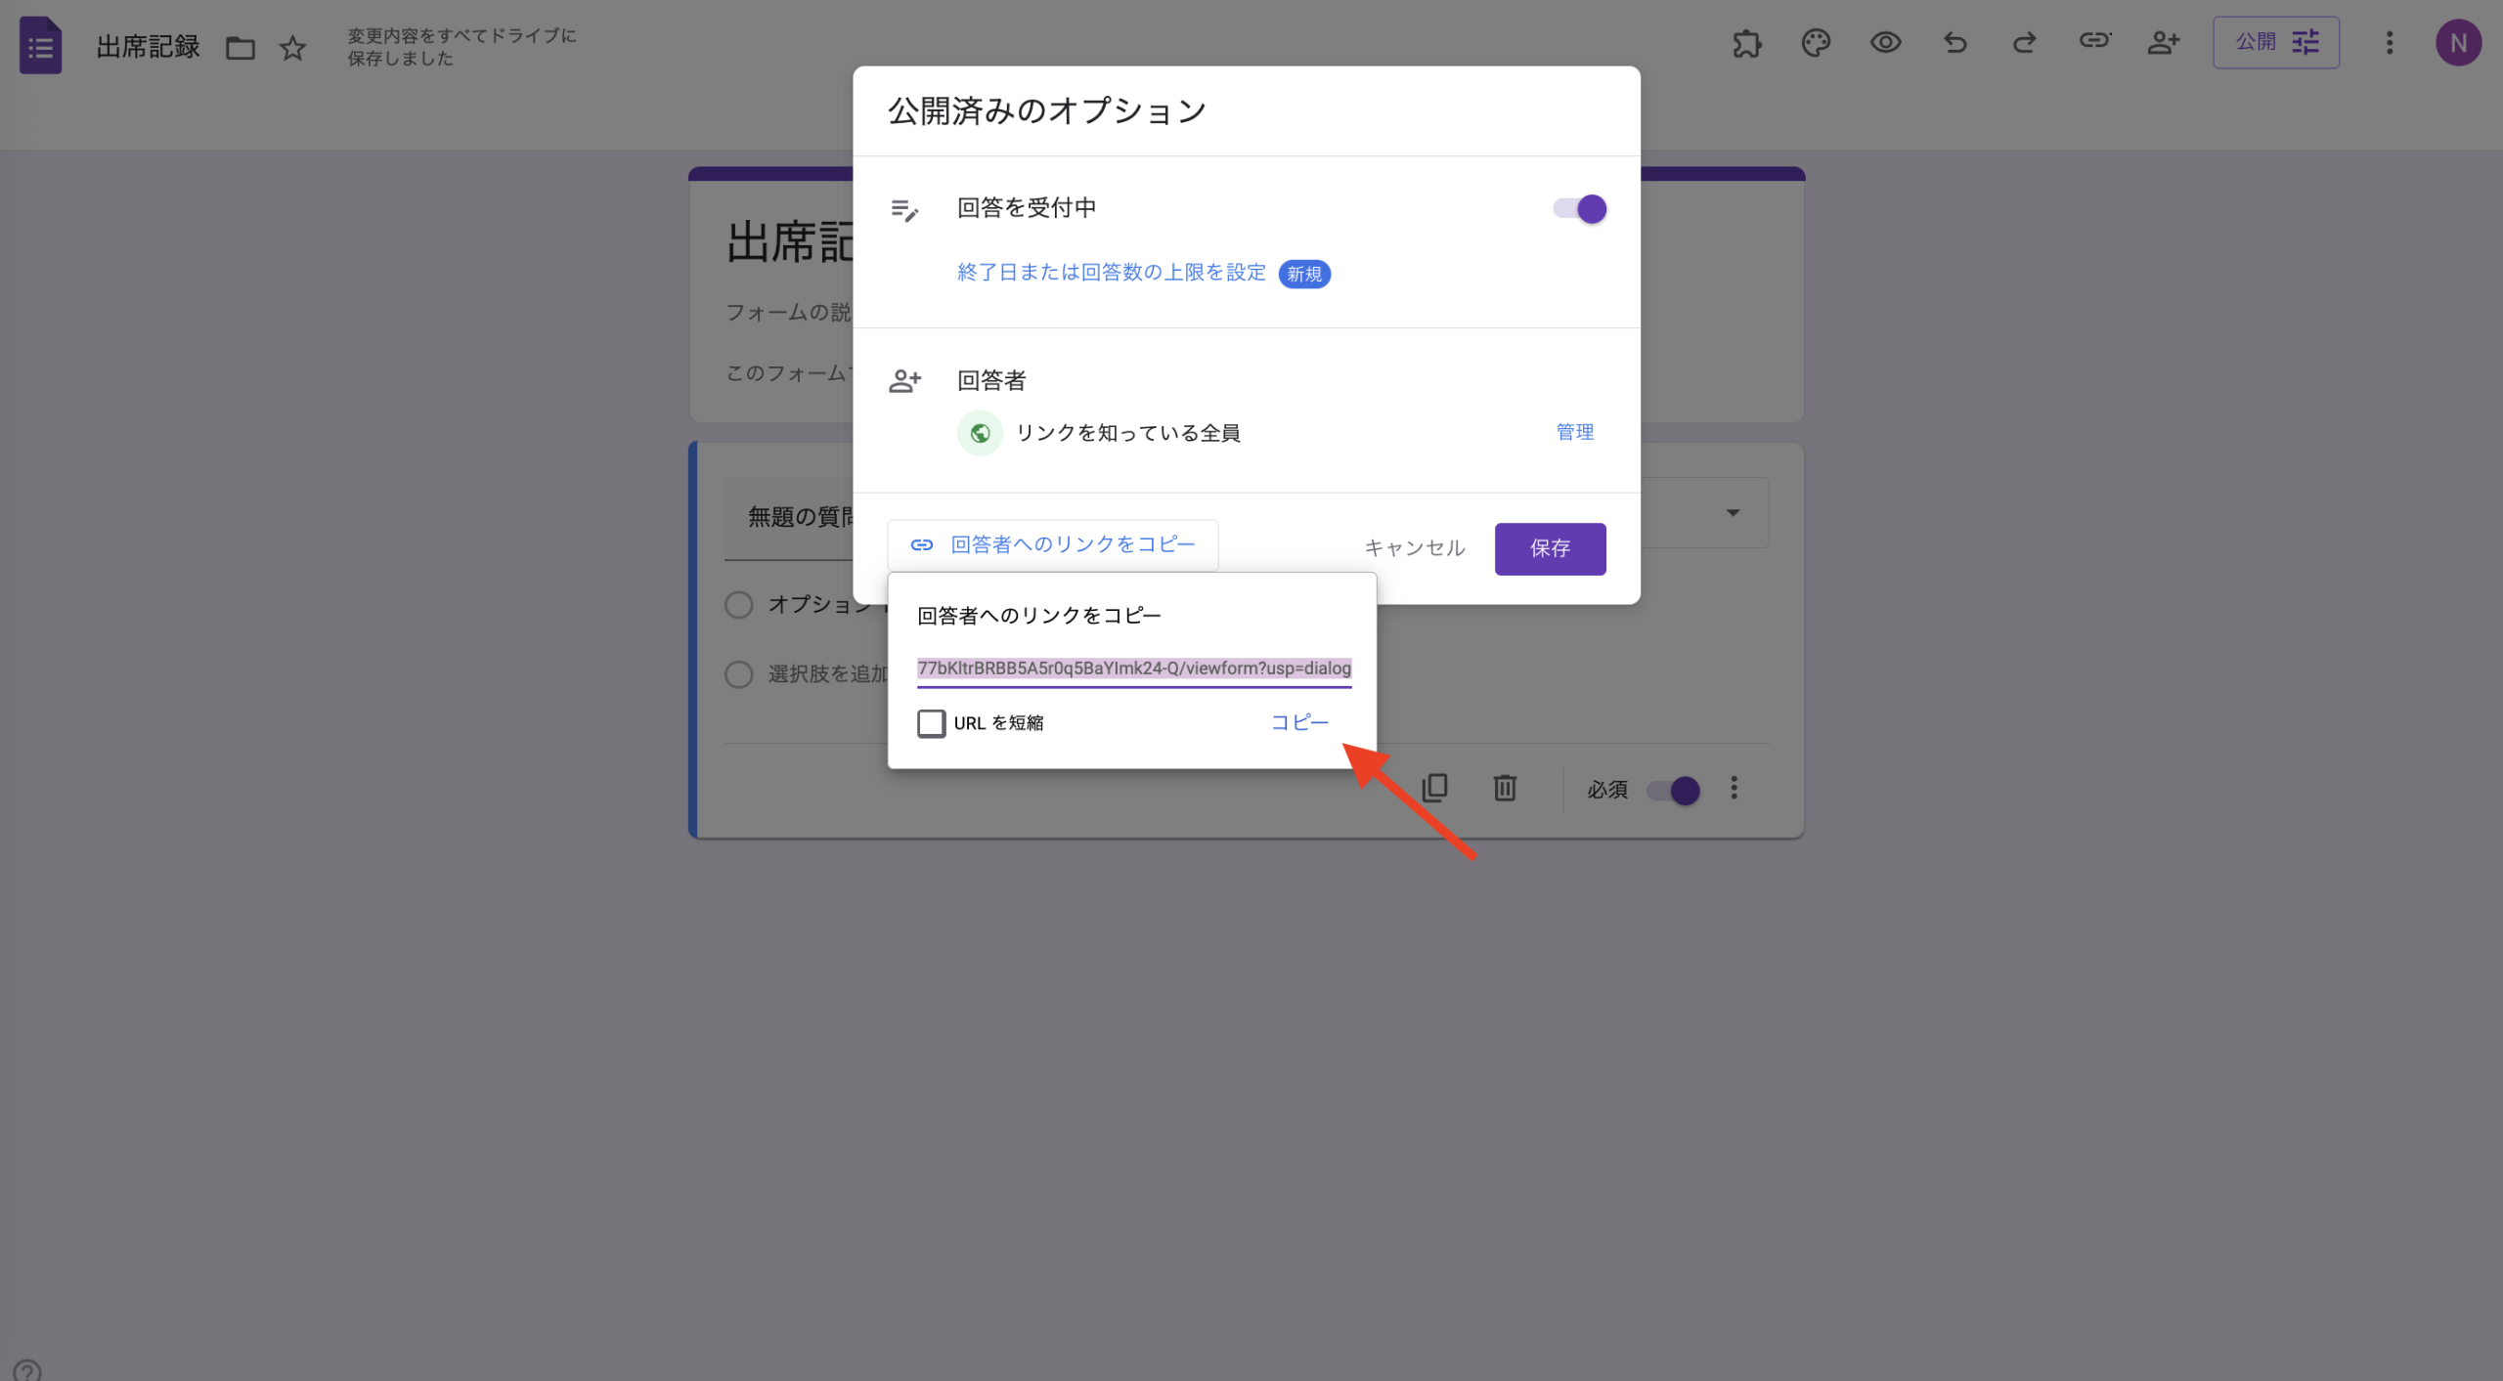The height and width of the screenshot is (1381, 2503).
Task: Open the question's three-dot menu
Action: (1734, 788)
